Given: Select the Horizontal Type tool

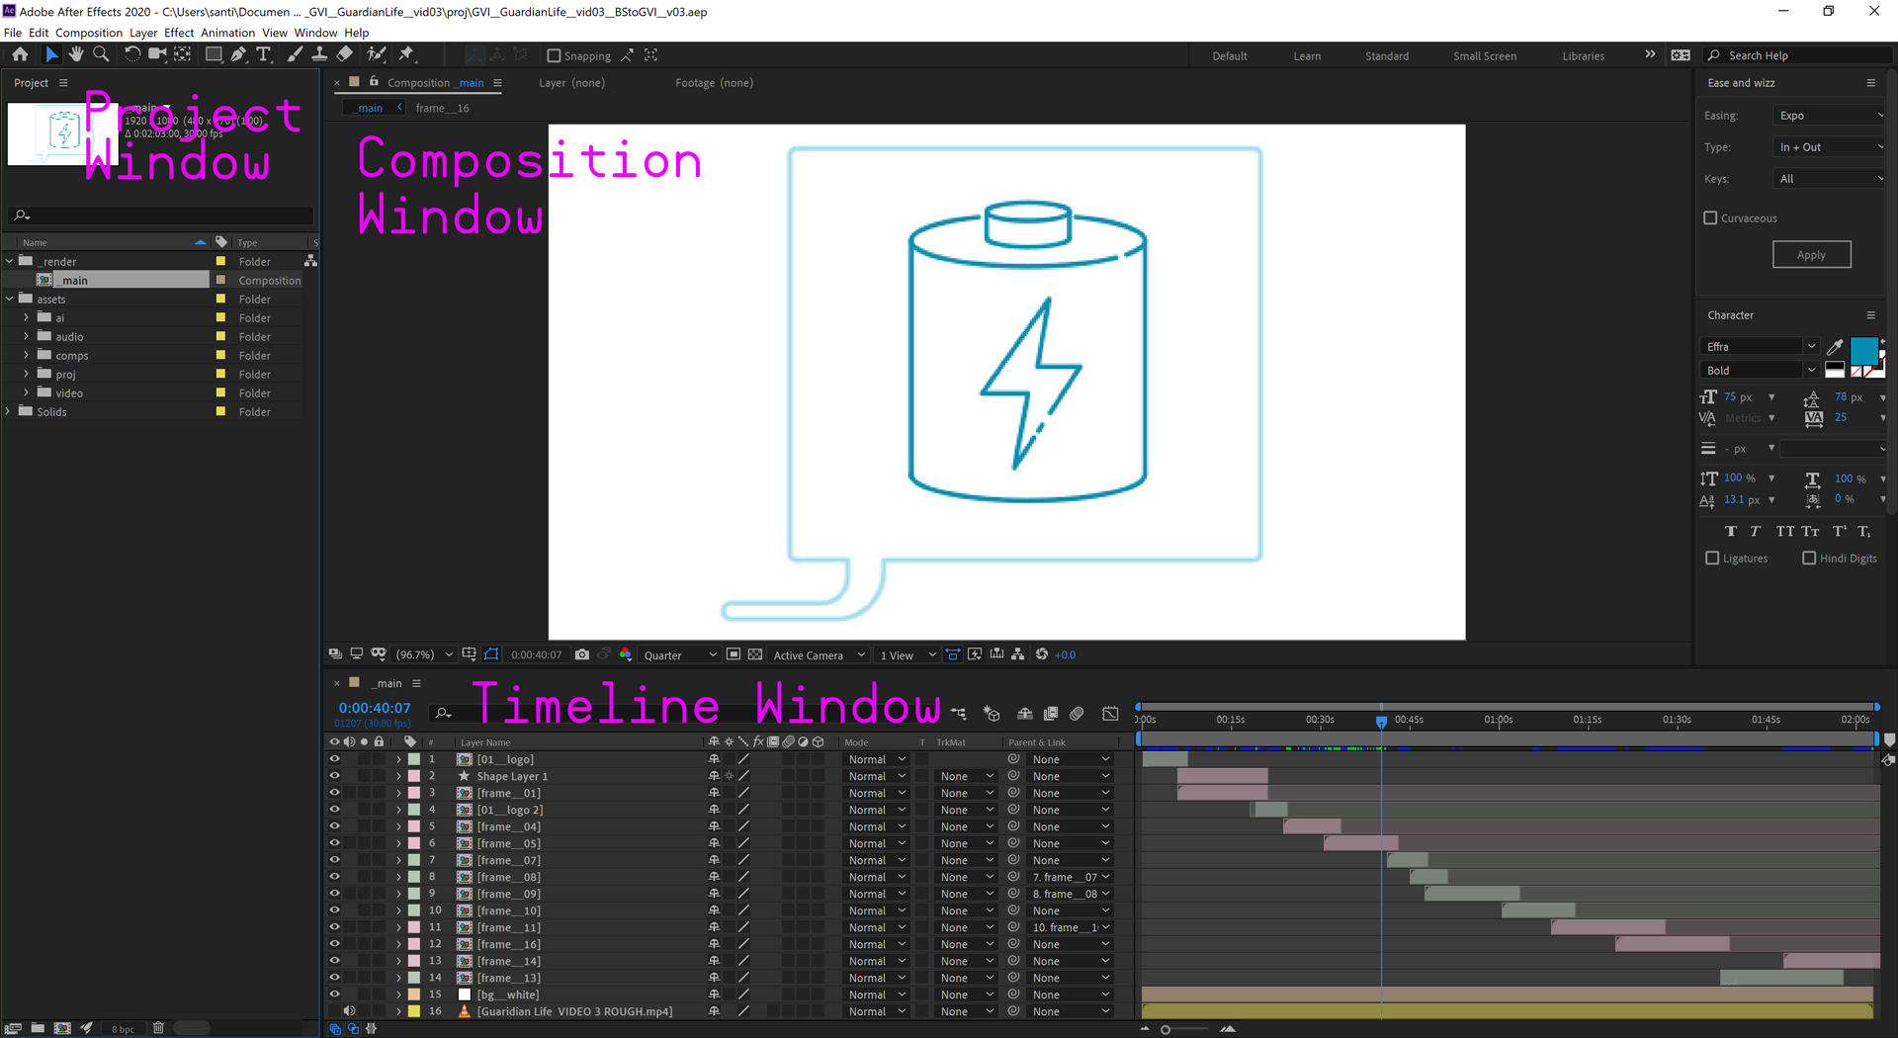Looking at the screenshot, I should pos(263,54).
